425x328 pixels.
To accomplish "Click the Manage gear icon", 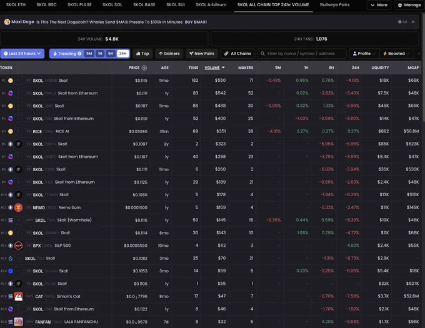I will click(400, 5).
